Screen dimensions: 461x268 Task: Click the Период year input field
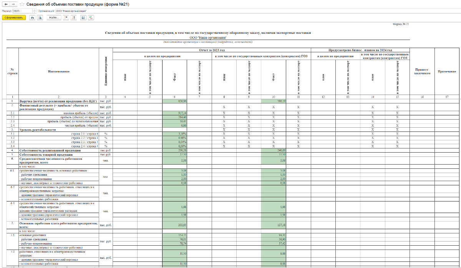(22, 11)
